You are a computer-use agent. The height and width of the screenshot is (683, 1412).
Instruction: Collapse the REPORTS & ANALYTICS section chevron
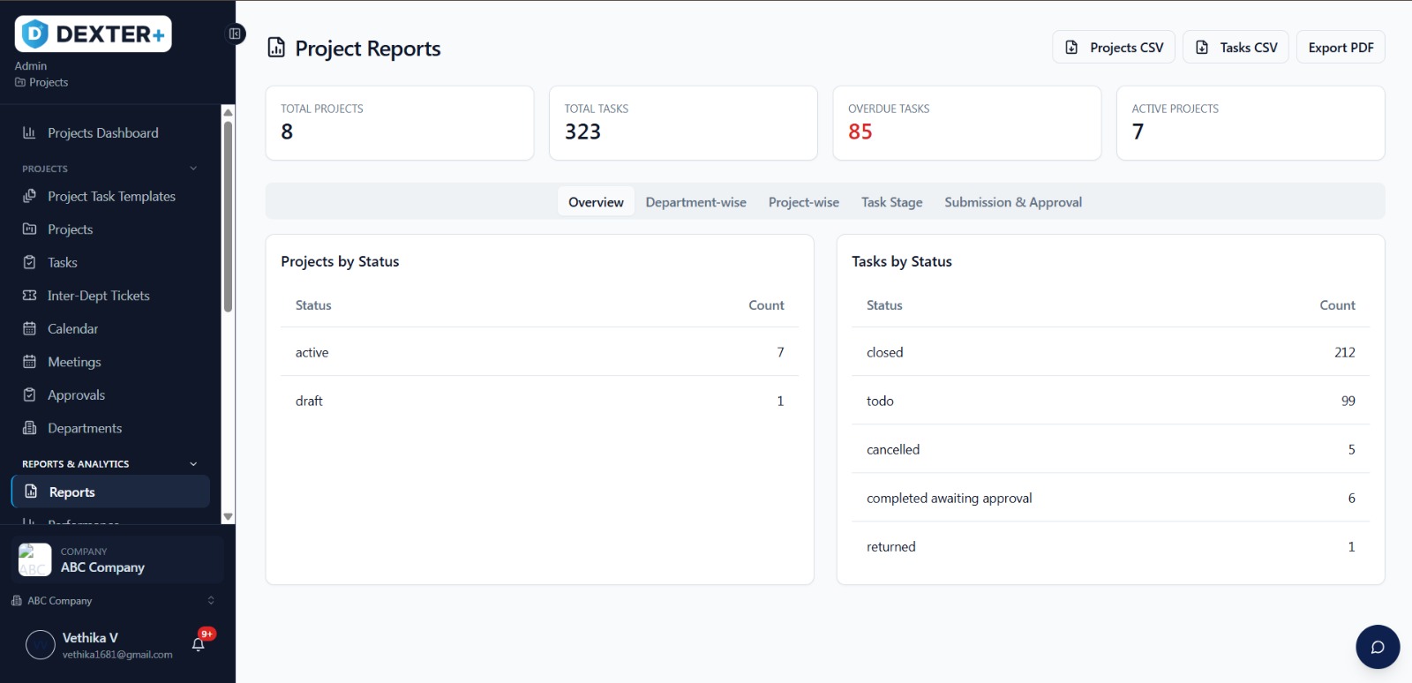[193, 464]
